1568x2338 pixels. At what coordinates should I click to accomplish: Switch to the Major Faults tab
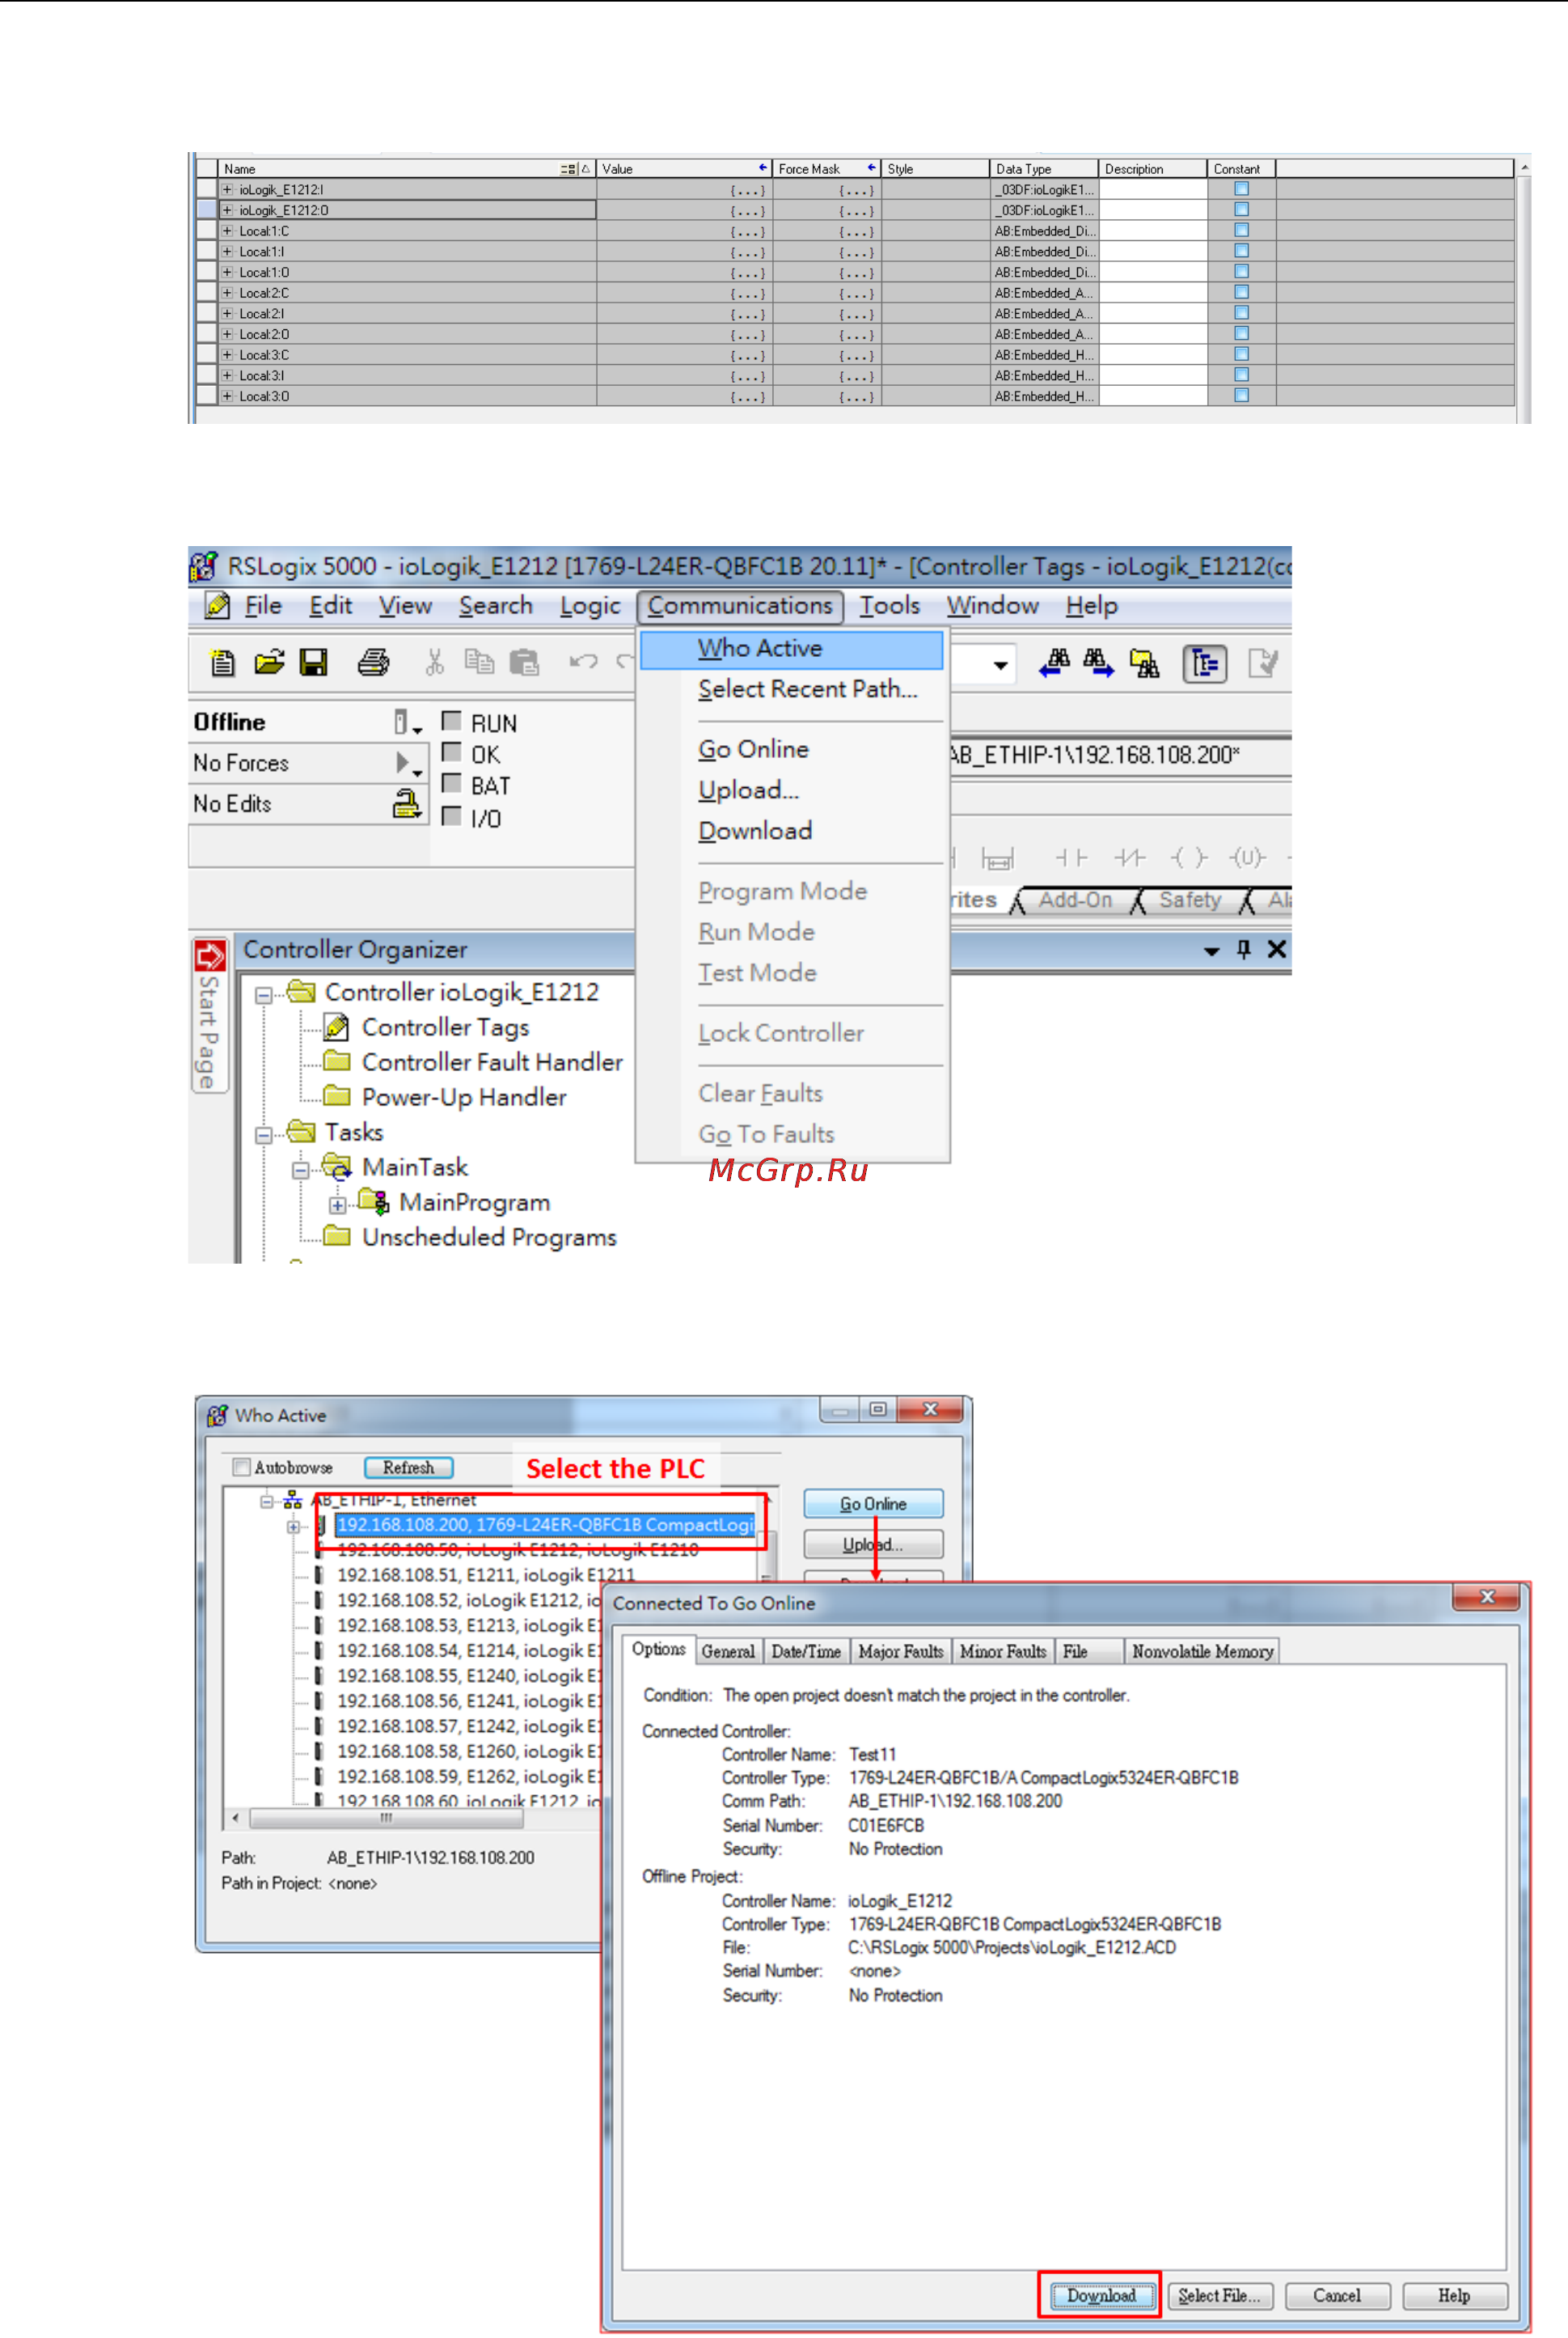(901, 1652)
